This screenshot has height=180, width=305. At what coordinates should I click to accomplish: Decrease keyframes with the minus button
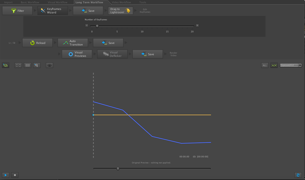[x=87, y=26]
